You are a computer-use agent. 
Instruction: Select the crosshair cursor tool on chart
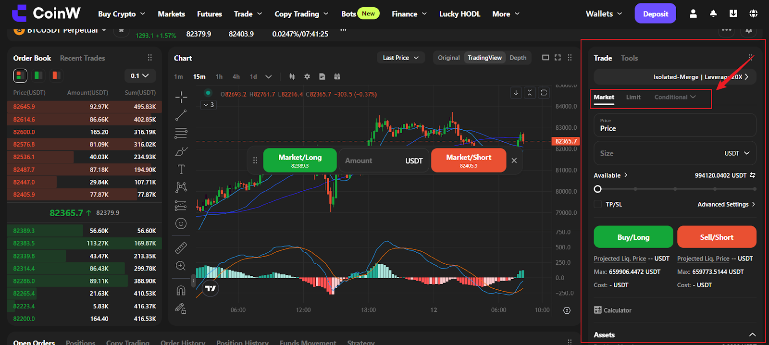[x=181, y=97]
